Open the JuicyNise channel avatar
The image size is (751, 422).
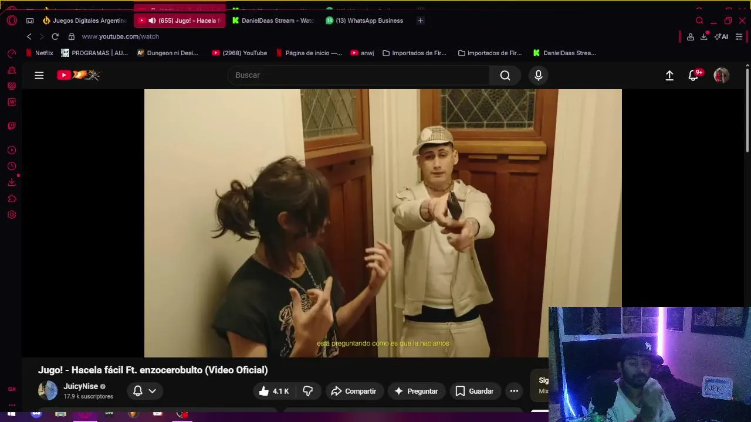(48, 390)
